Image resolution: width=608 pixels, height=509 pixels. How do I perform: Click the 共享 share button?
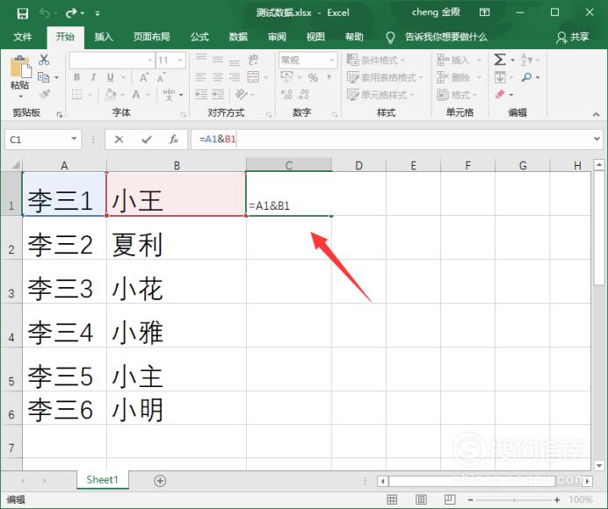(x=573, y=37)
